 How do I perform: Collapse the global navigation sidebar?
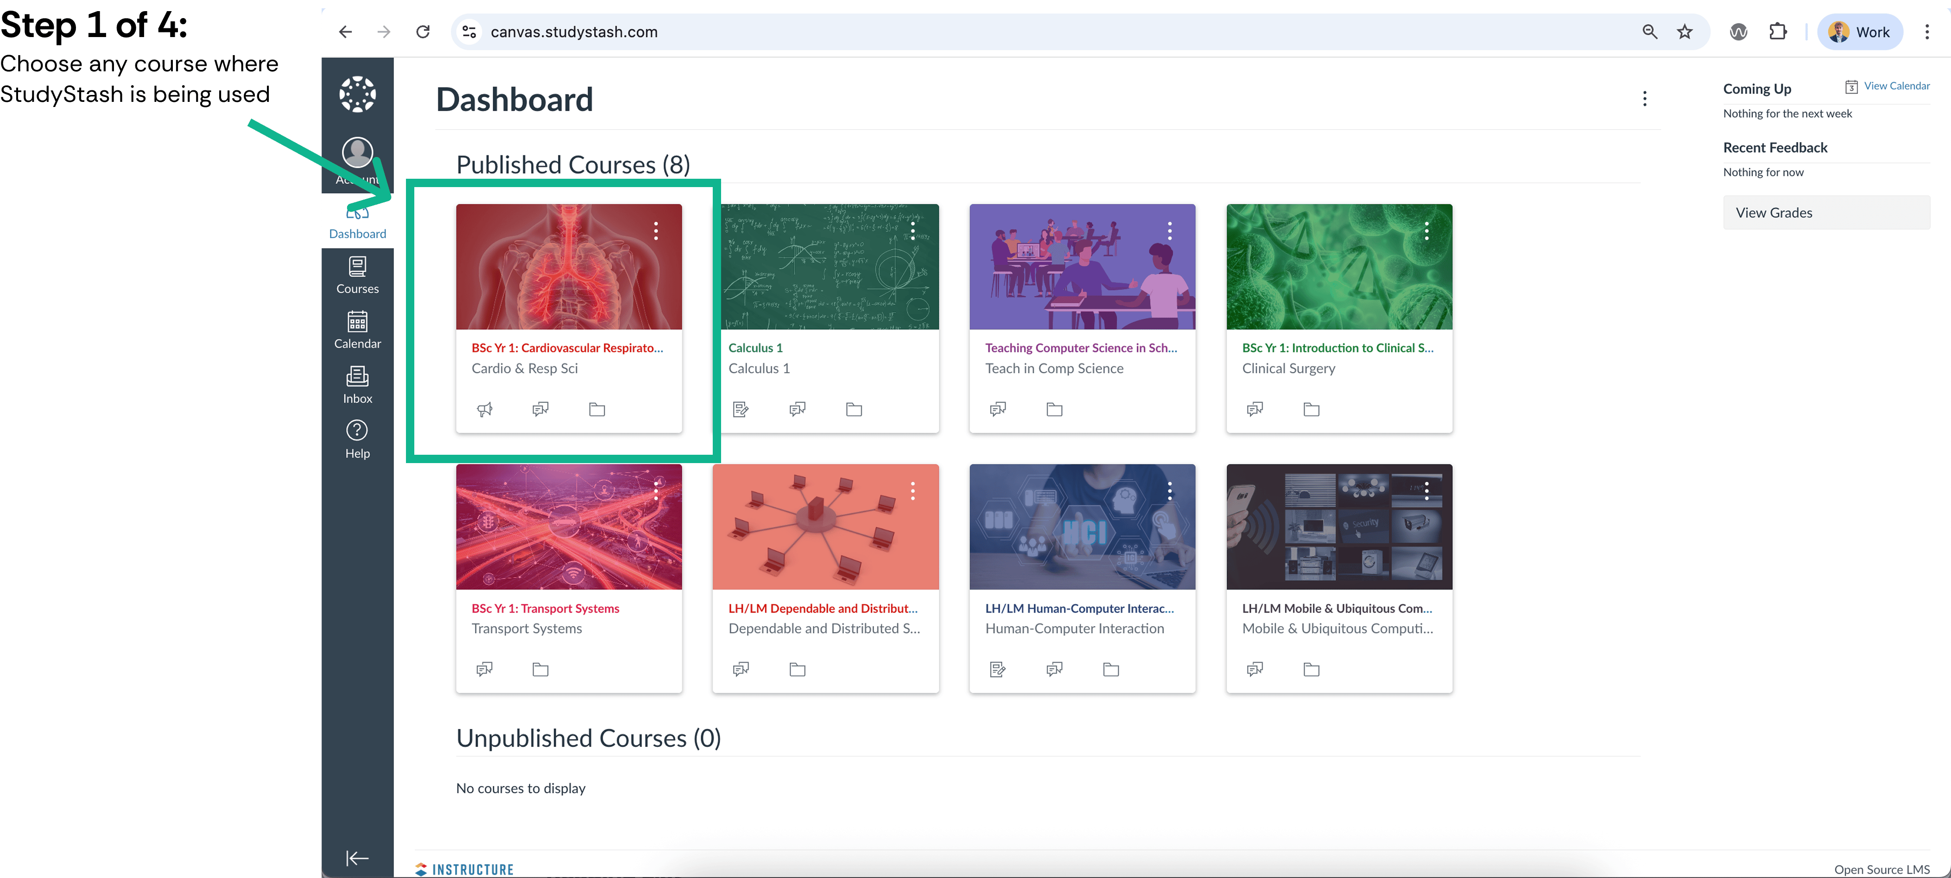357,858
